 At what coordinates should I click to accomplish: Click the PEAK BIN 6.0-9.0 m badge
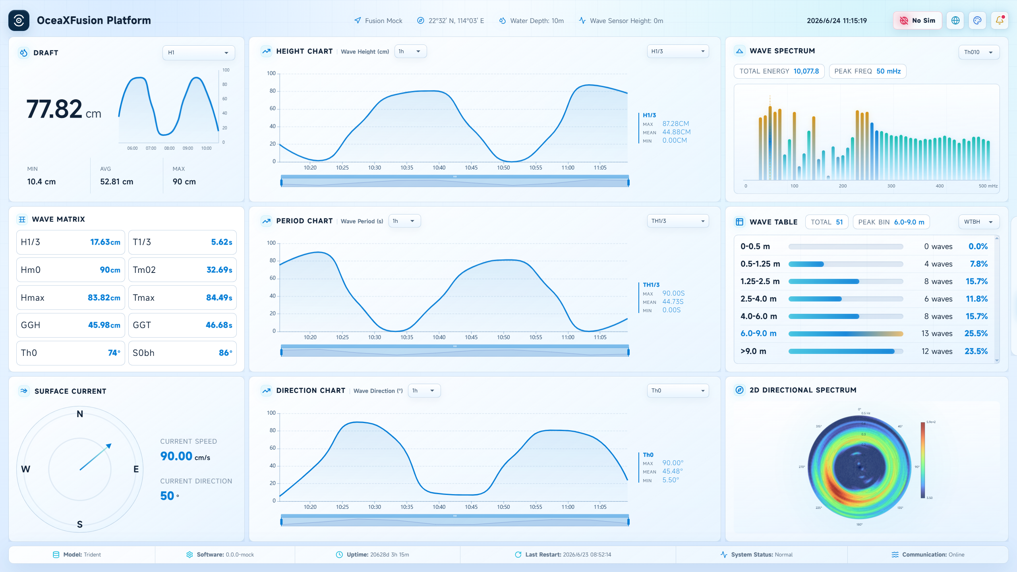[891, 222]
